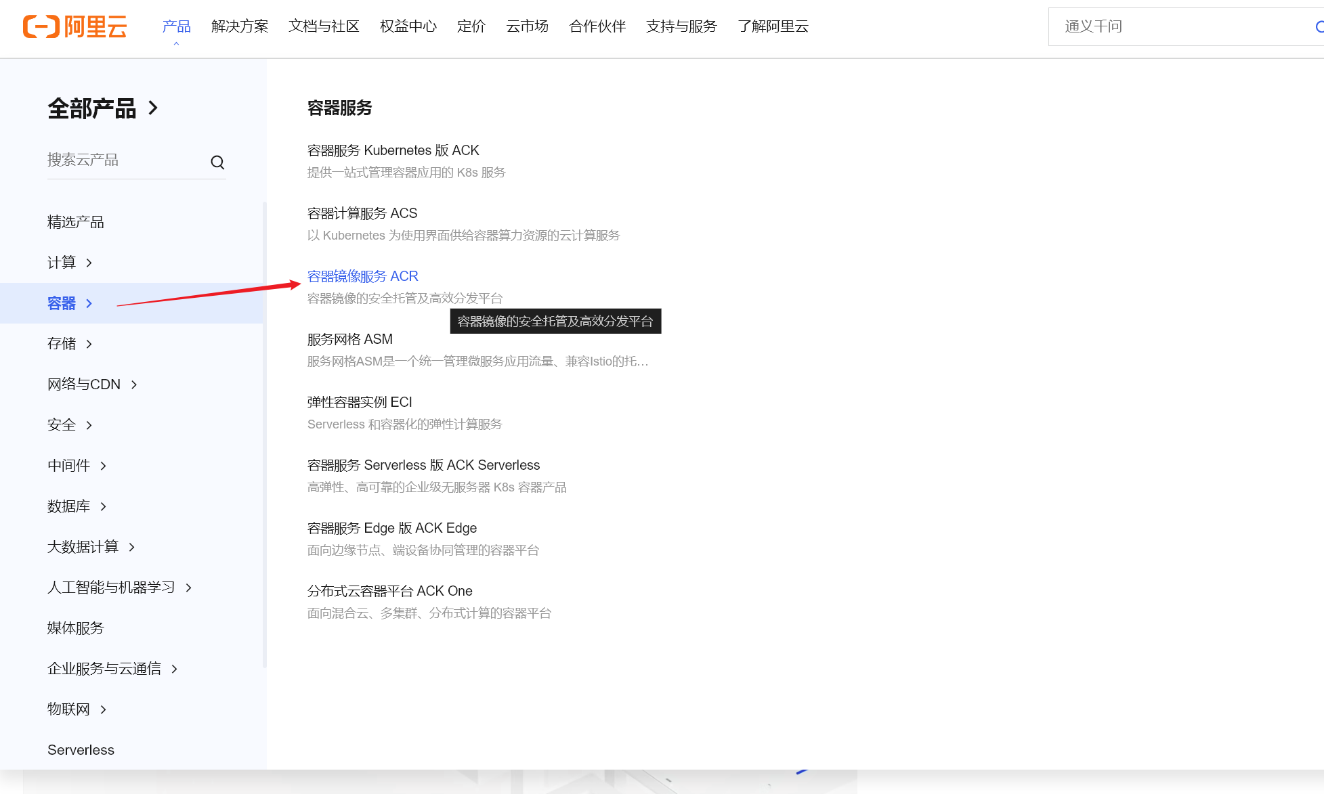Open 容器服务 Kubernetes 版 ACK link

(x=393, y=150)
